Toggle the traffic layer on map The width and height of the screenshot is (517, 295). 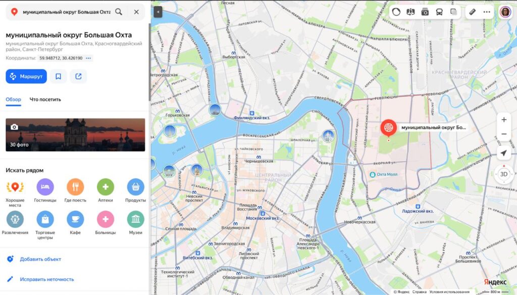click(396, 12)
